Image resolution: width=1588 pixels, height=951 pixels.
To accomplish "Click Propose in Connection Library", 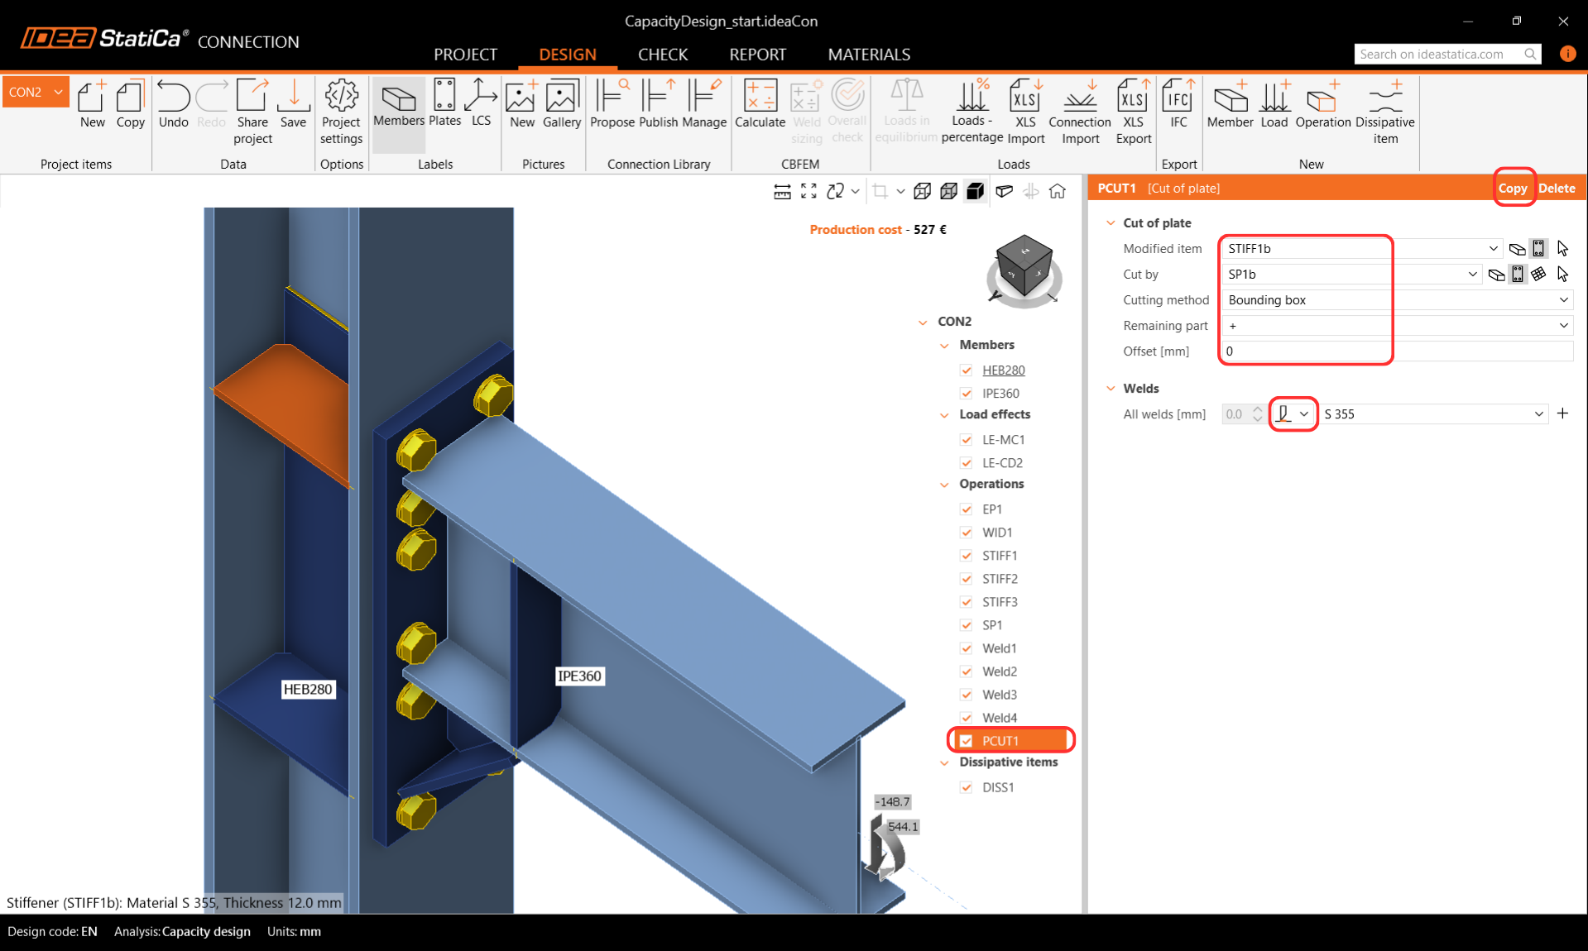I will [x=612, y=104].
